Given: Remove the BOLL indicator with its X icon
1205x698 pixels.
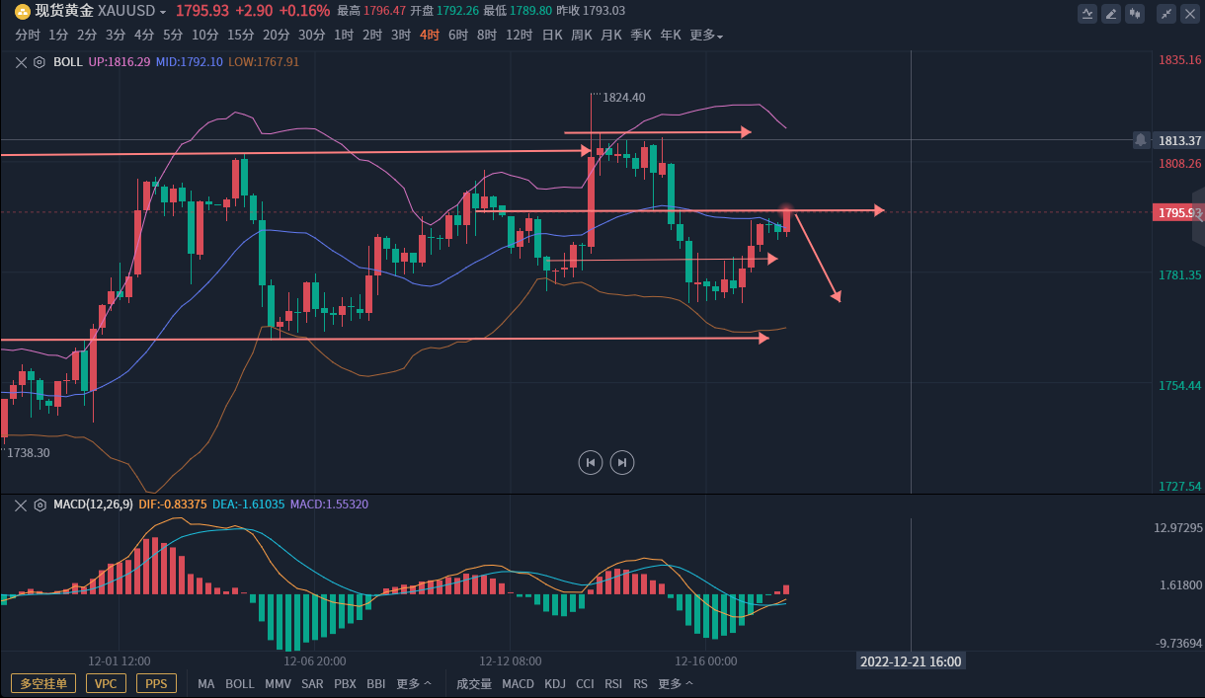Looking at the screenshot, I should 21,61.
